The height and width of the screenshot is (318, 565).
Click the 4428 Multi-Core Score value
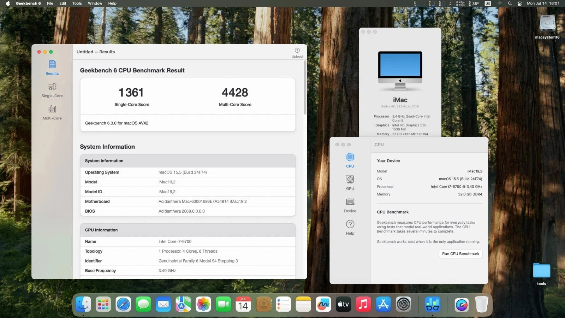[235, 93]
